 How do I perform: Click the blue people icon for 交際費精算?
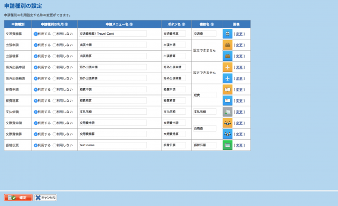click(228, 134)
